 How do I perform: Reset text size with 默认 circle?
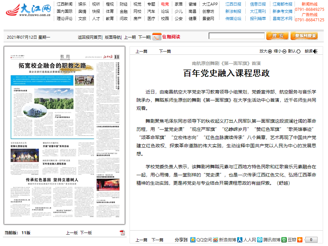pos(298,51)
